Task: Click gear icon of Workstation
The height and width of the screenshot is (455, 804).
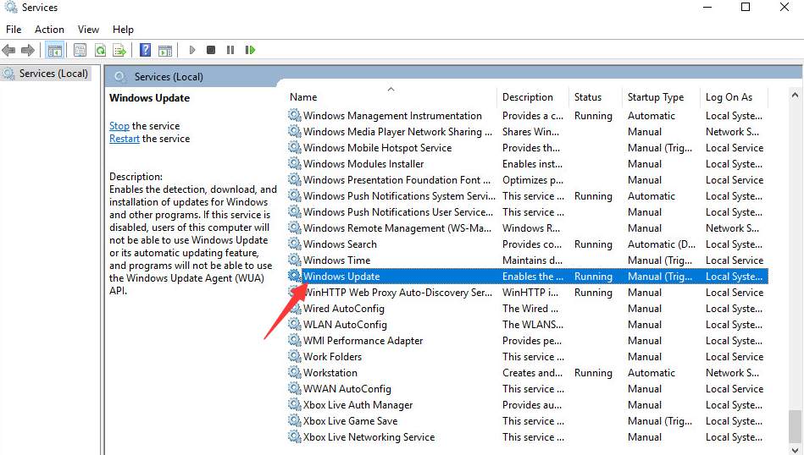Action: tap(294, 373)
